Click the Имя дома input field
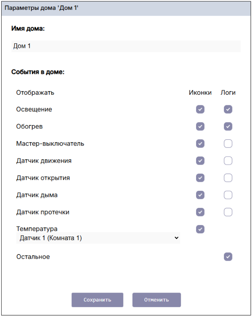 coord(126,47)
